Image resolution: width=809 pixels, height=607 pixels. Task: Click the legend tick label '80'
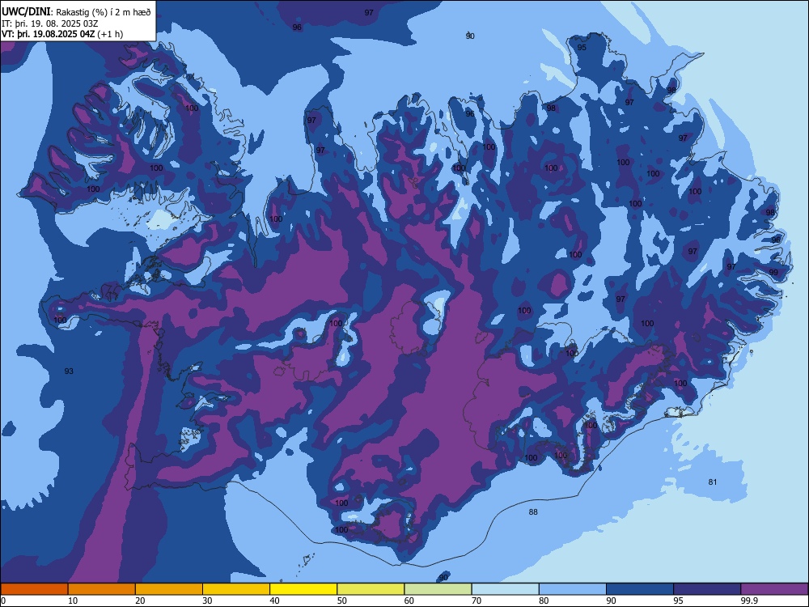coord(544,601)
